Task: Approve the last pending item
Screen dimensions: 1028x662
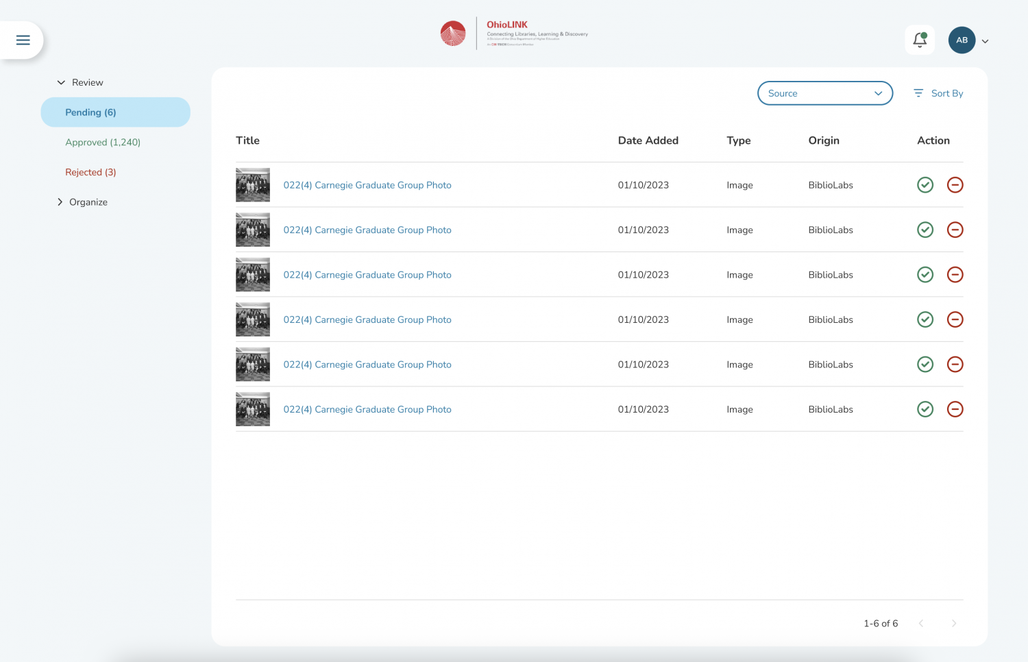Action: coord(925,409)
